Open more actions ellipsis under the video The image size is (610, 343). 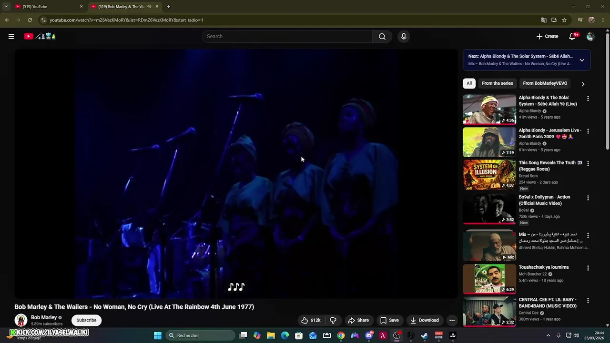[452, 320]
